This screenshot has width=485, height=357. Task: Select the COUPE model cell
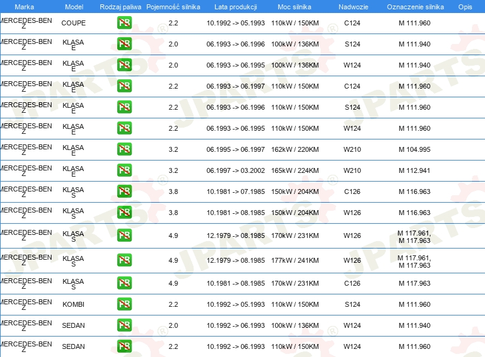point(73,23)
